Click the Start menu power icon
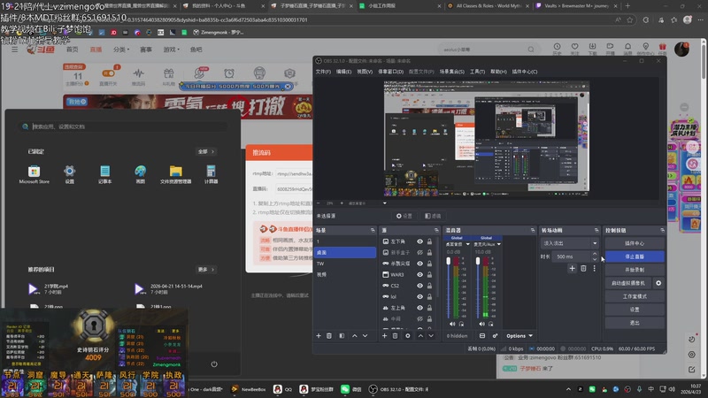Viewport: 708px width, 398px height. coord(214,364)
